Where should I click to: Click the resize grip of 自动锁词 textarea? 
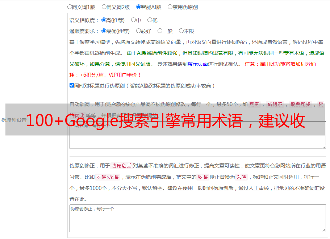pyautogui.click(x=324, y=147)
